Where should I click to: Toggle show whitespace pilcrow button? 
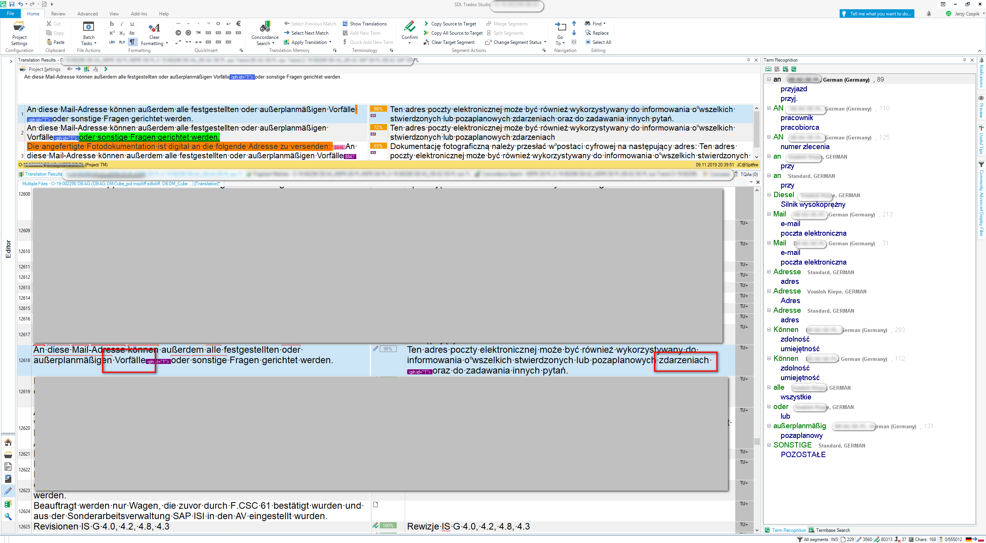point(132,42)
